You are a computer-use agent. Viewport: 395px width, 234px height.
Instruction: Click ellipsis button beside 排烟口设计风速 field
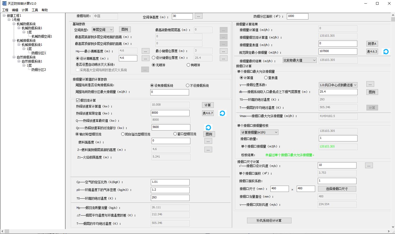click(369, 165)
